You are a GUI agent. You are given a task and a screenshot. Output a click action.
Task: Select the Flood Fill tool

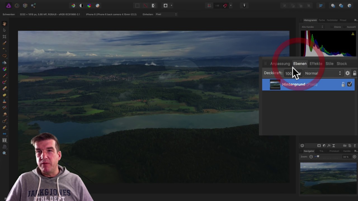(4, 63)
